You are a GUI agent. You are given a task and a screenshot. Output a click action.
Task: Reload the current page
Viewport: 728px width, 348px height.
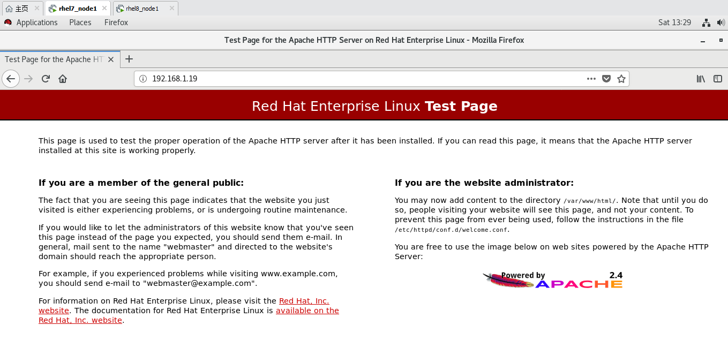click(x=46, y=79)
